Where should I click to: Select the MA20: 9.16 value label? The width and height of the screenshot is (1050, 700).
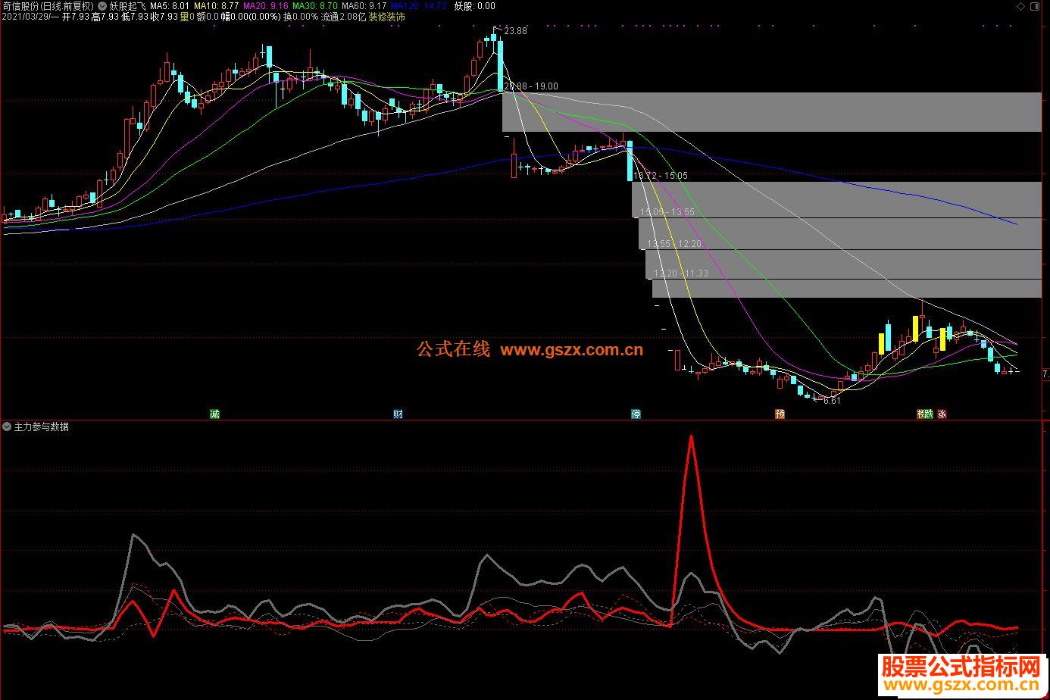265,6
